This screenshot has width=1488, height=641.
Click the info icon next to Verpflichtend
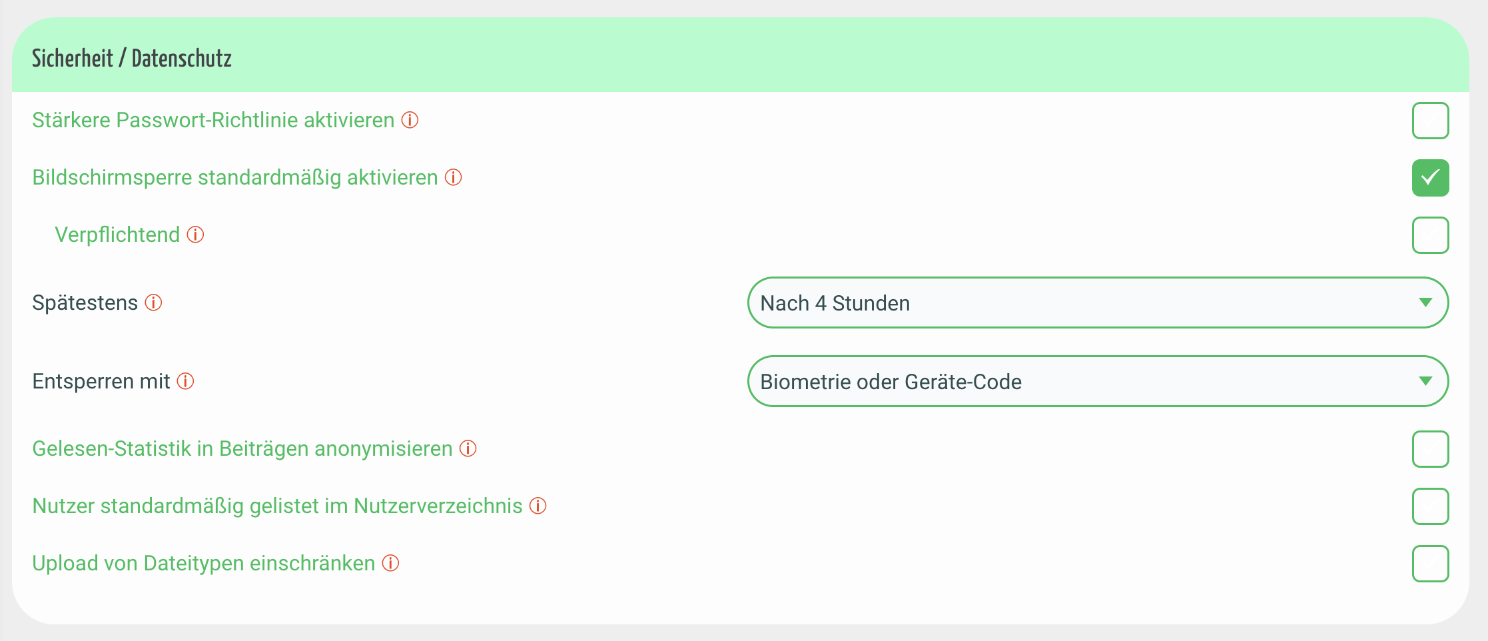[195, 235]
